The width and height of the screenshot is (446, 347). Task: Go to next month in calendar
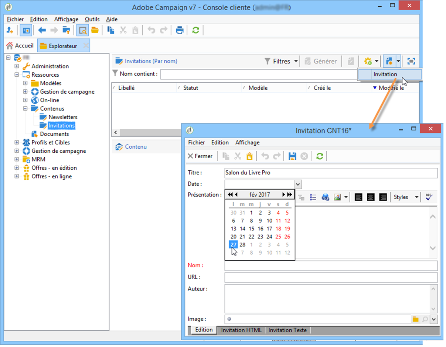point(284,195)
